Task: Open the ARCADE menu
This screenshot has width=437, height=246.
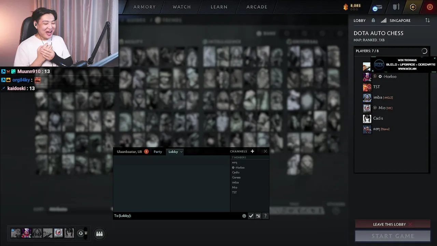Action: coord(257,7)
